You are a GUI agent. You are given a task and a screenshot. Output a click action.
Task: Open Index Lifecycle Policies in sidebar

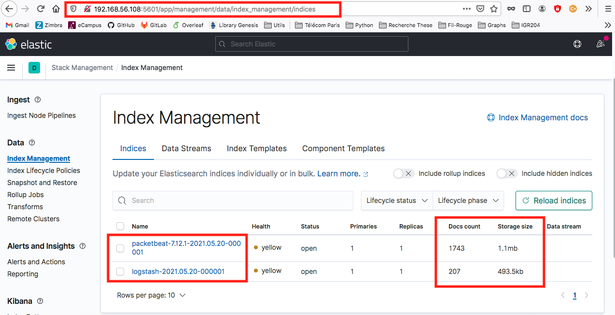point(43,171)
